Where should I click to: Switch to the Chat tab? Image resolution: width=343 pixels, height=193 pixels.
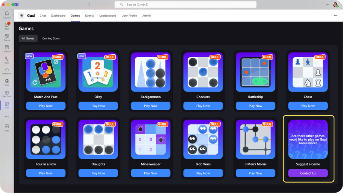(43, 16)
